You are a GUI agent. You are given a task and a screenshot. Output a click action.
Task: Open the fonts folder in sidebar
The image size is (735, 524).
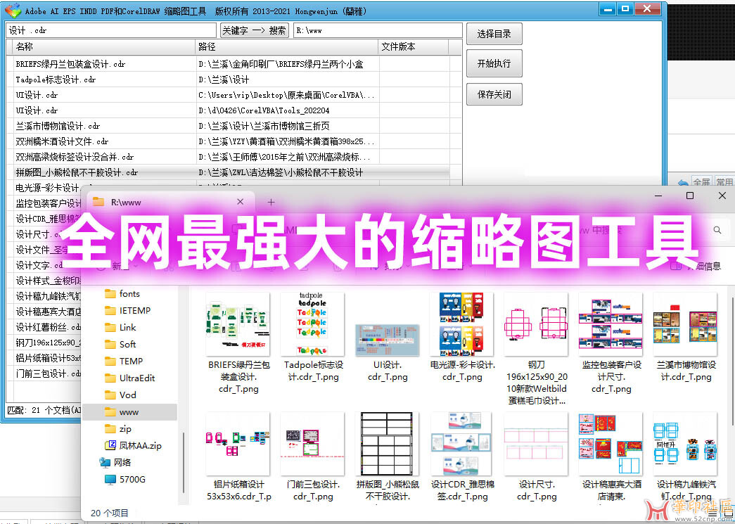tap(129, 294)
